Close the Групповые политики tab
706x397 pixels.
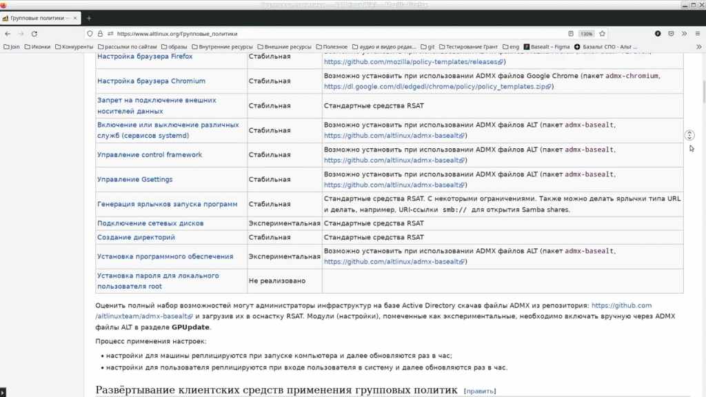tap(74, 18)
